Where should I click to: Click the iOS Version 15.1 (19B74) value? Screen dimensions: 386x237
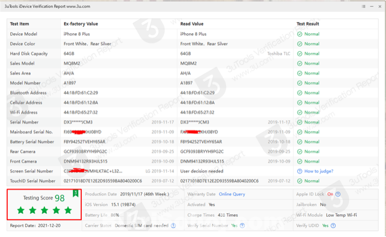point(123,204)
